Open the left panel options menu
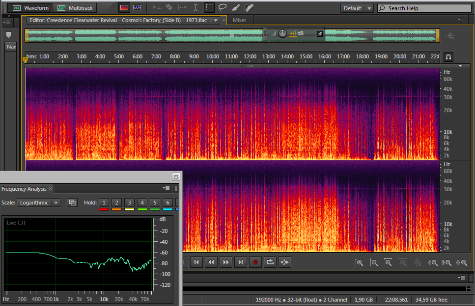 click(6, 23)
